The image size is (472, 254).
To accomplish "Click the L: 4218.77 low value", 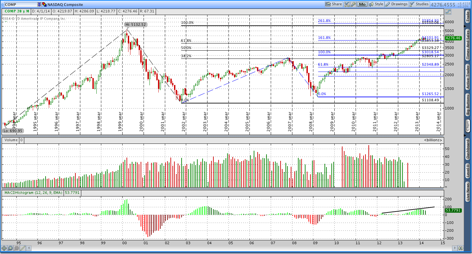I will 105,11.
